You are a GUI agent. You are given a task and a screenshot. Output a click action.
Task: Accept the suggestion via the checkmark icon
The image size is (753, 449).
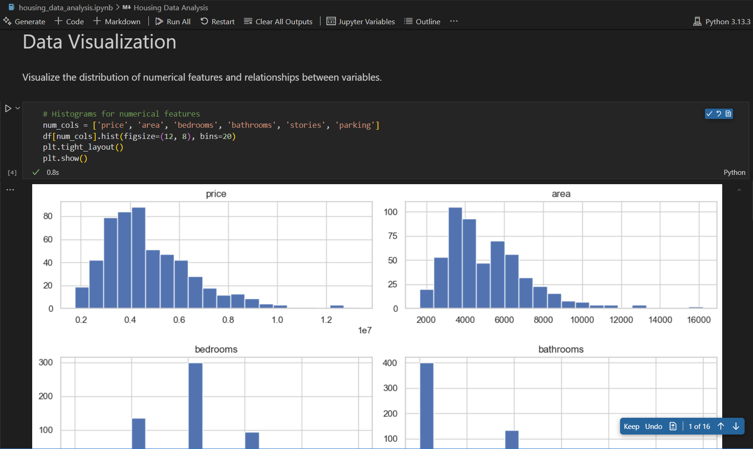(x=709, y=113)
